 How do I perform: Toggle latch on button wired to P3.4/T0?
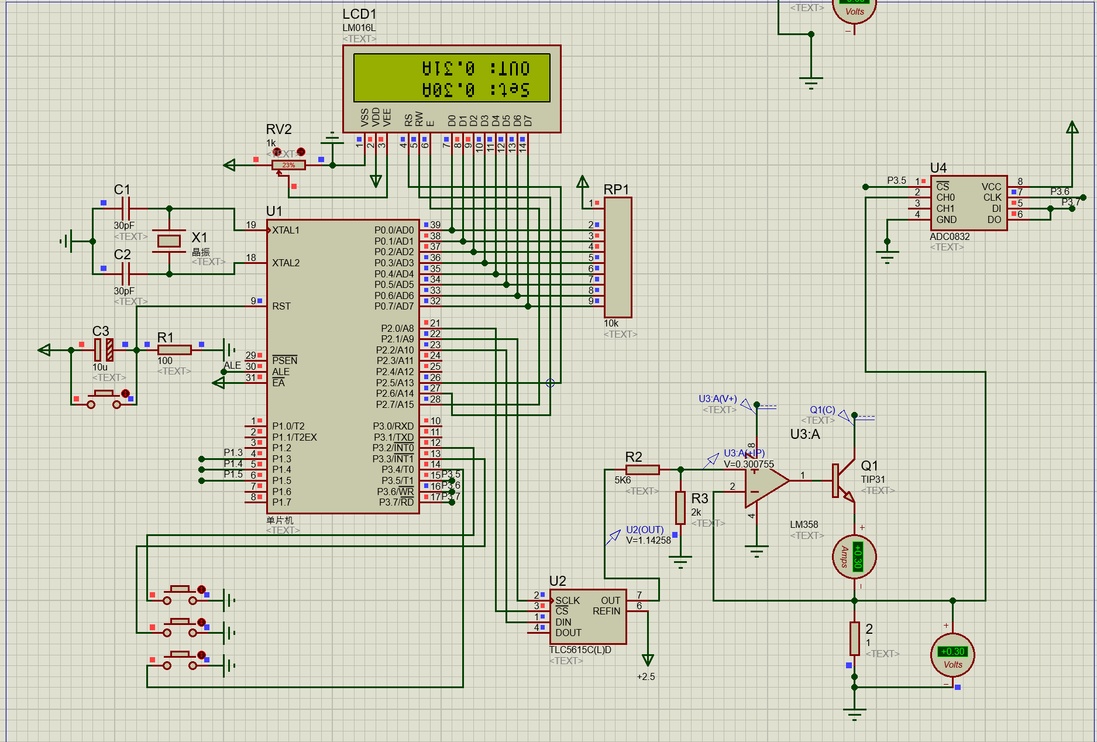(x=201, y=655)
